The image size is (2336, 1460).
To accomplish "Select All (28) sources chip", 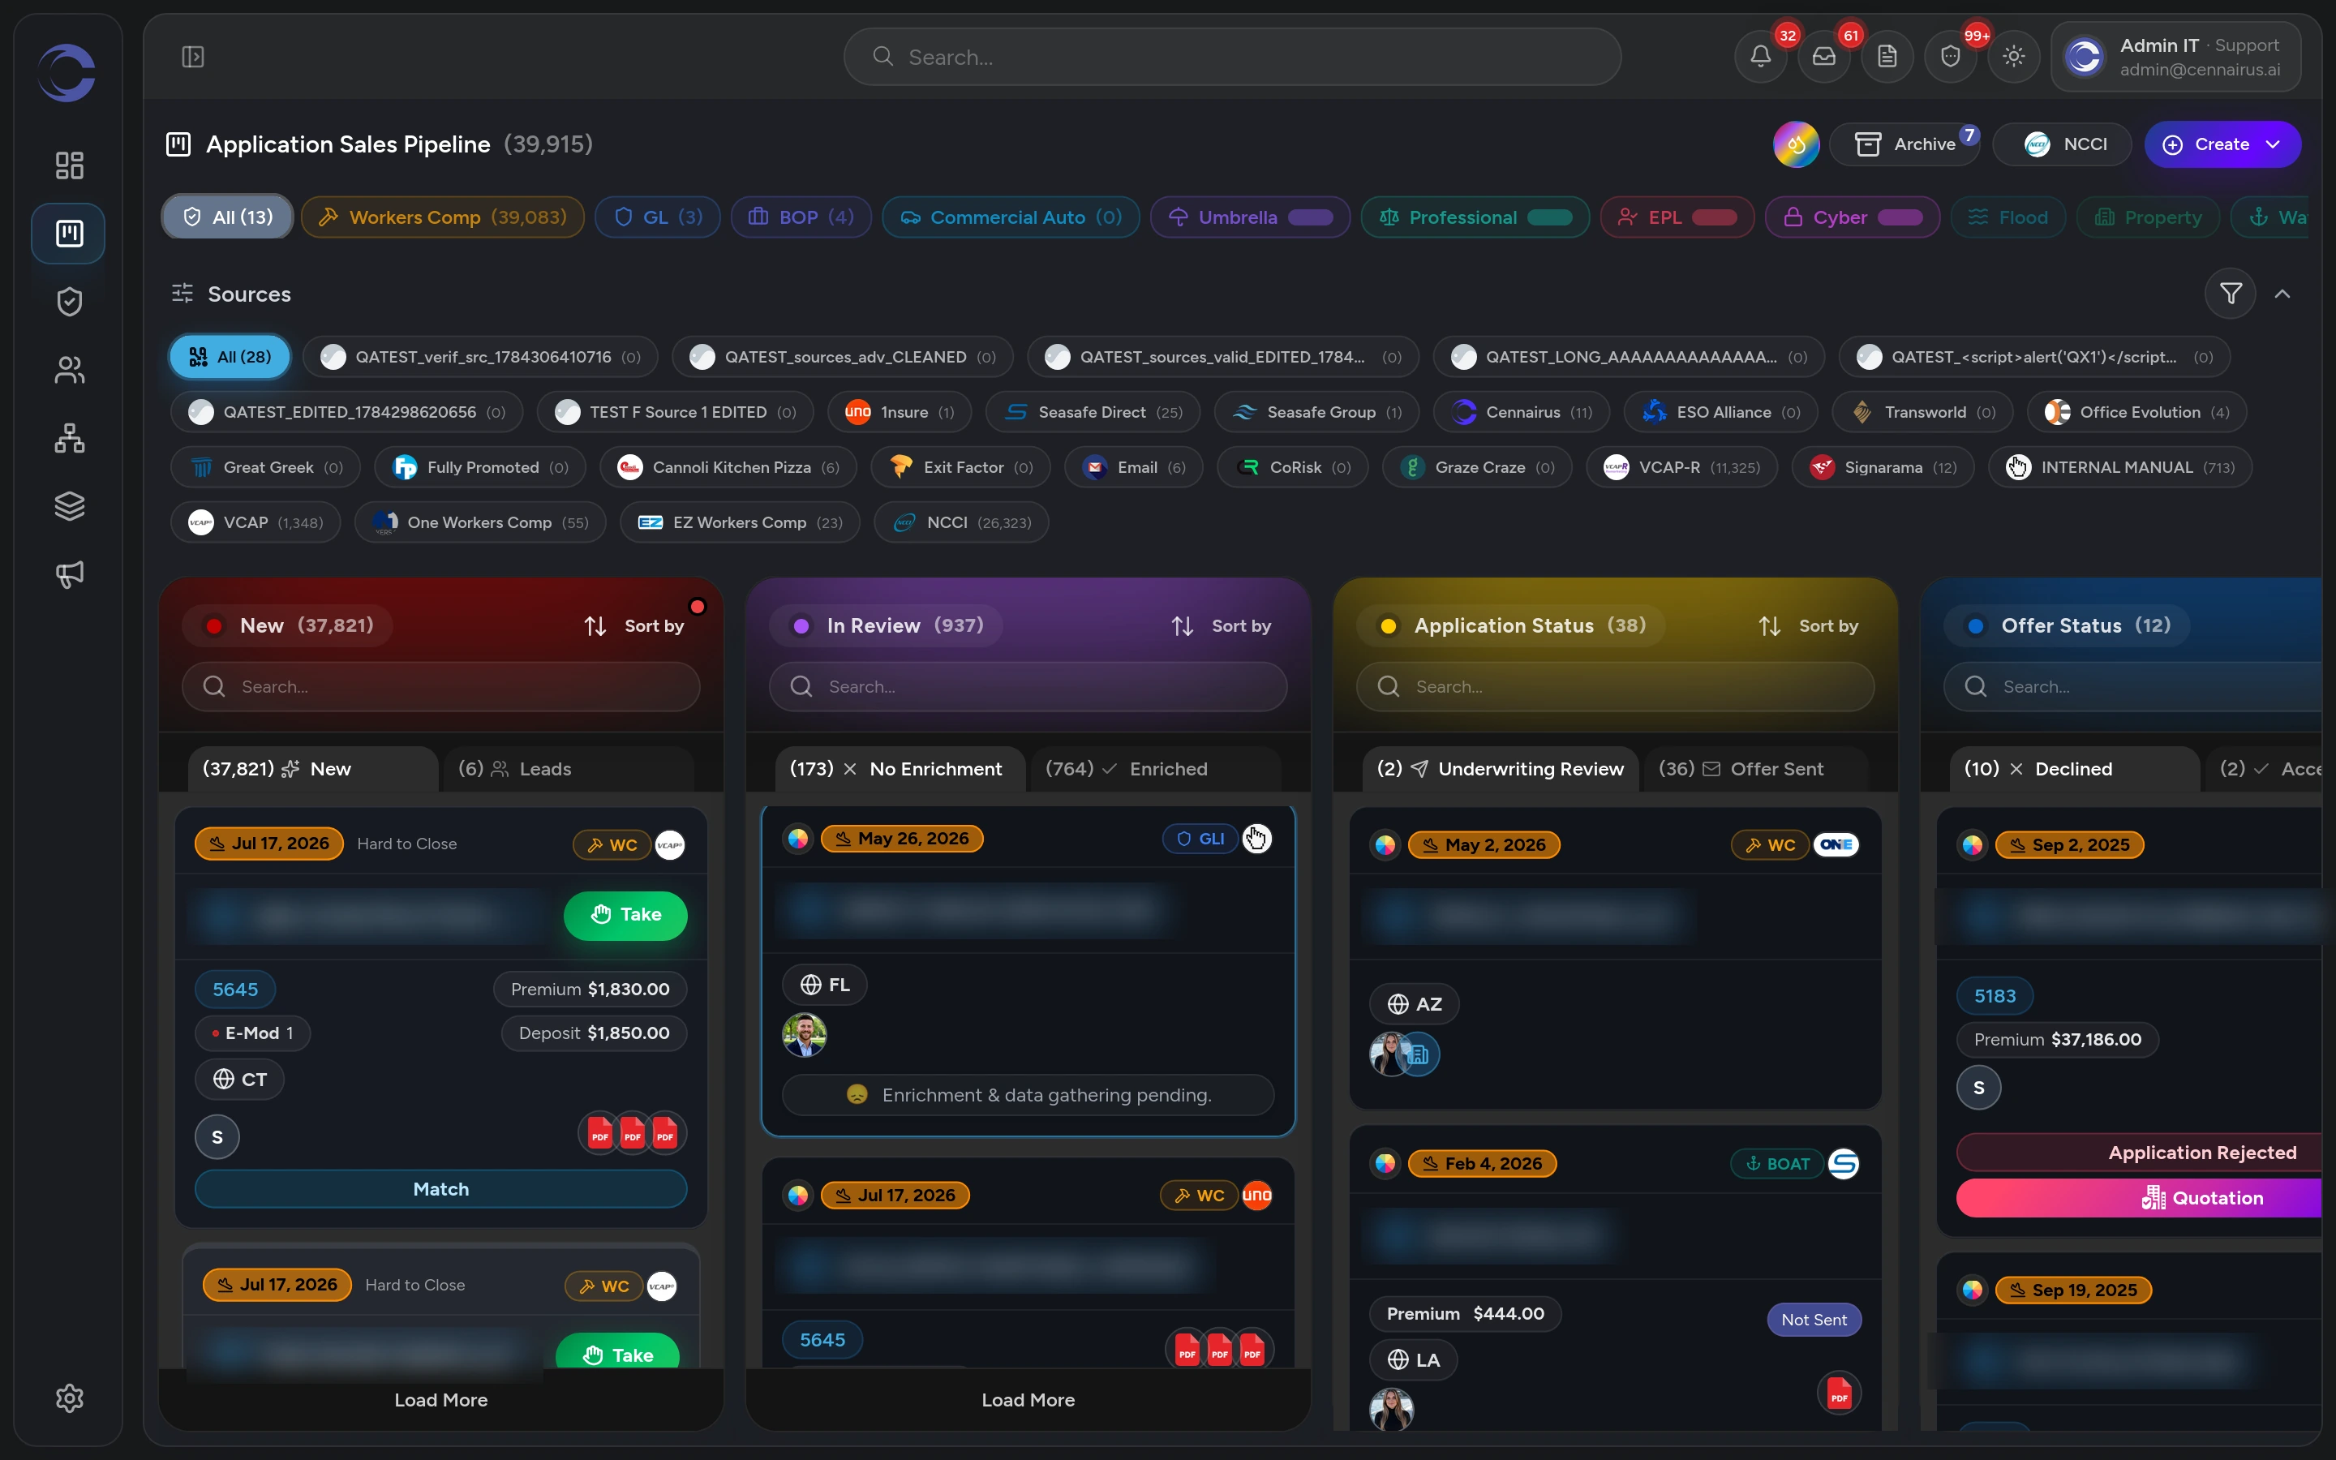I will (x=230, y=357).
